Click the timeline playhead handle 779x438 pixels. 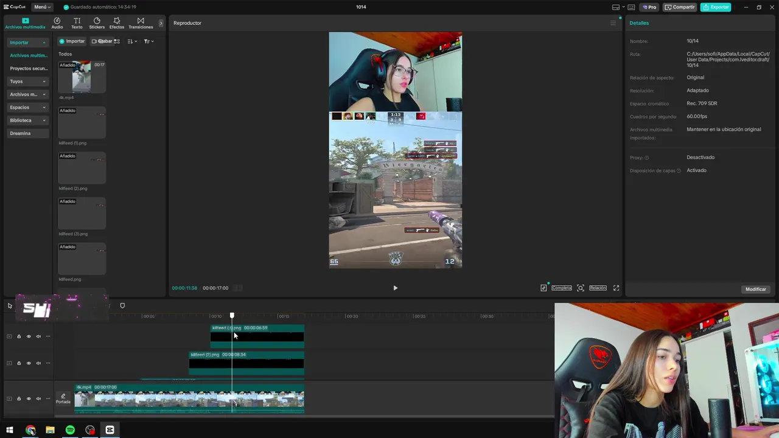[x=232, y=316]
